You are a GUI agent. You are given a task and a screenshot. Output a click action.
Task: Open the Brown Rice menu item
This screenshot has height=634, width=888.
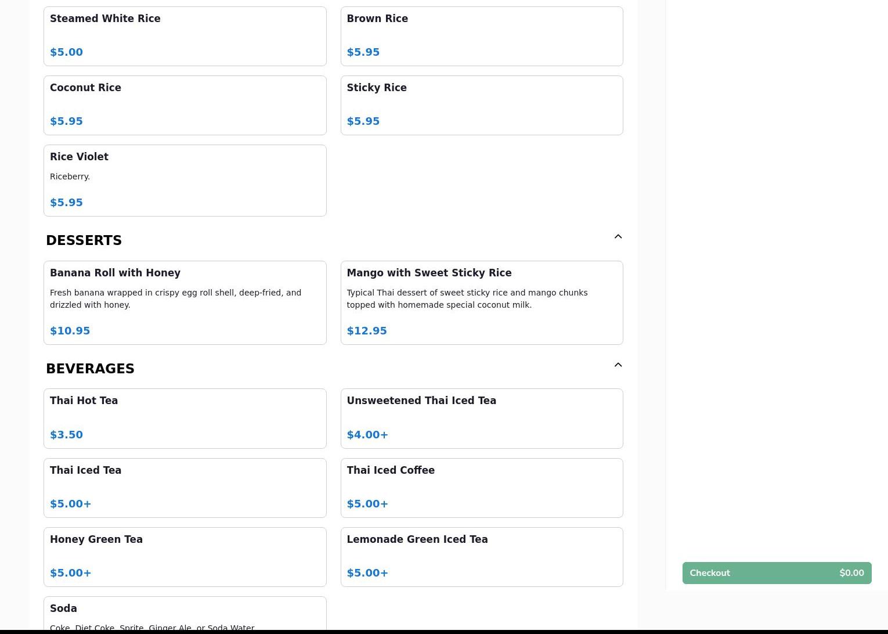click(x=481, y=36)
